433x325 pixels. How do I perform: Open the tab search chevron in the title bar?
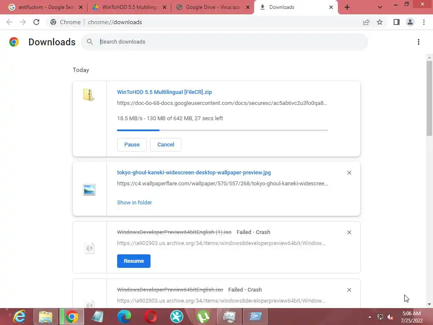click(x=380, y=7)
